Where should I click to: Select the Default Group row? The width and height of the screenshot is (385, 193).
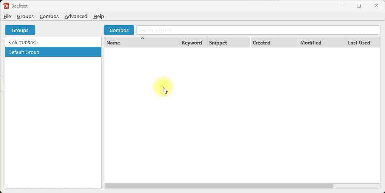[53, 52]
